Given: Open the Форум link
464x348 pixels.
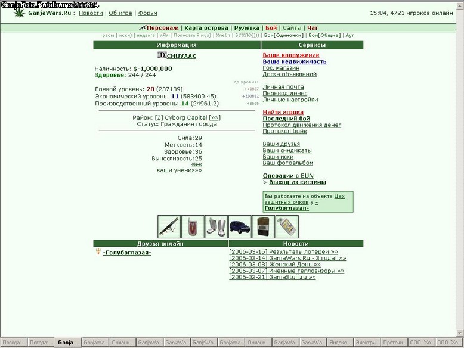Looking at the screenshot, I should click(148, 13).
